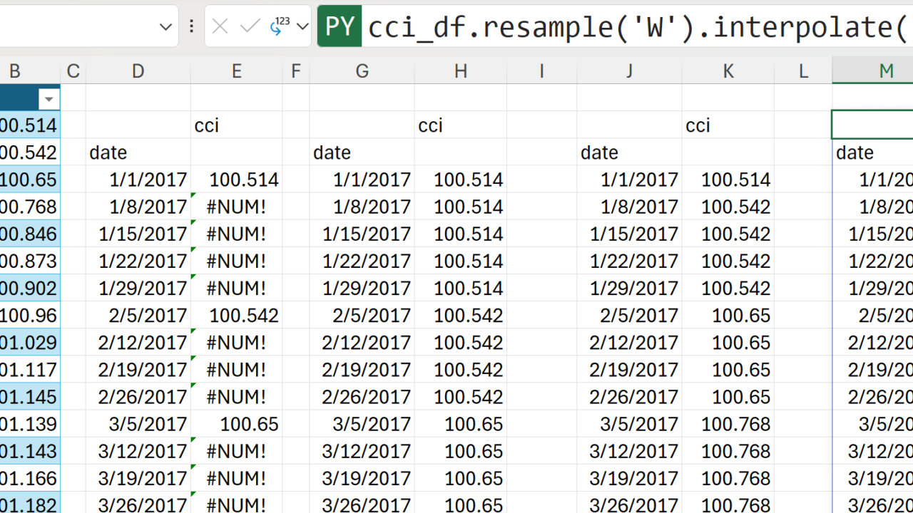The height and width of the screenshot is (513, 913).
Task: Select column H header
Action: pyautogui.click(x=460, y=71)
